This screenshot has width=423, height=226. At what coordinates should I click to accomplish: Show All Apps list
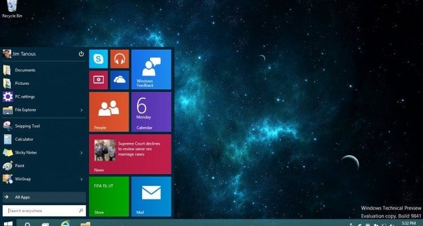[23, 197]
